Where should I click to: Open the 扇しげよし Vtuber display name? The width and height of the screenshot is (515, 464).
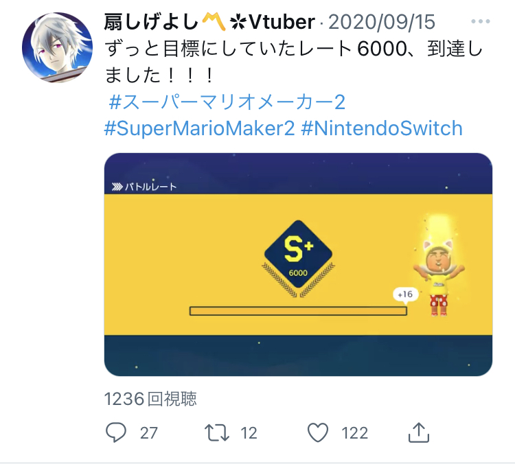coord(209,22)
